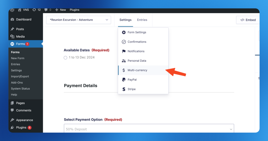Open the Reunion Excursion form switcher dropdown
Image resolution: width=268 pixels, height=141 pixels.
pos(79,20)
